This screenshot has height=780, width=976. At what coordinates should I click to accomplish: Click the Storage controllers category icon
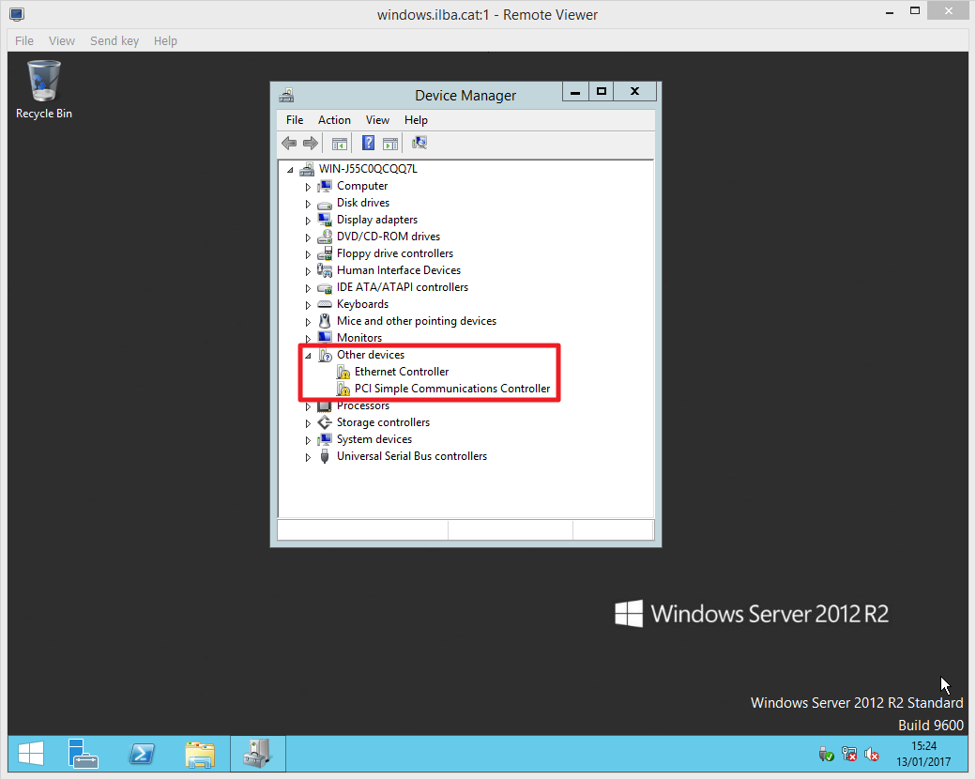(x=325, y=422)
